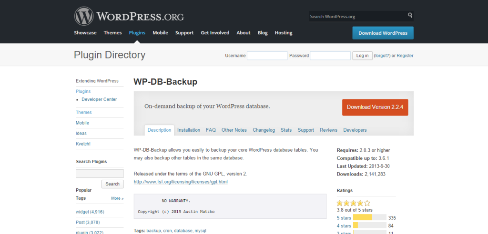Open the Plugins sidebar link
The width and height of the screenshot is (488, 234).
tap(83, 91)
